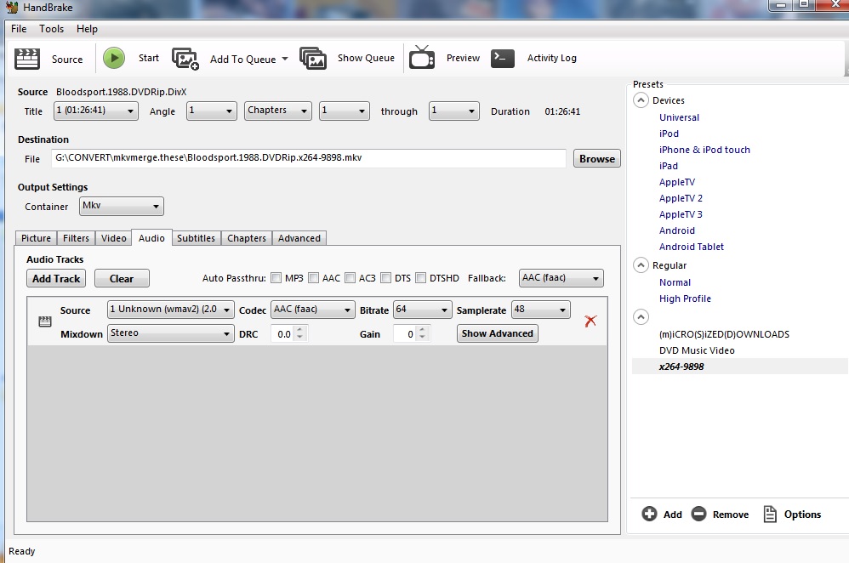Screen dimensions: 849x563
Task: Enable DTSHD auto passthru checkbox
Action: pos(421,278)
